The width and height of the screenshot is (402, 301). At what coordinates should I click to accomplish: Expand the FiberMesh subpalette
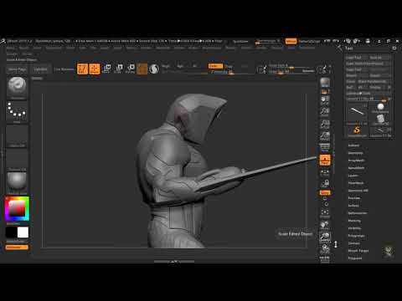click(356, 183)
